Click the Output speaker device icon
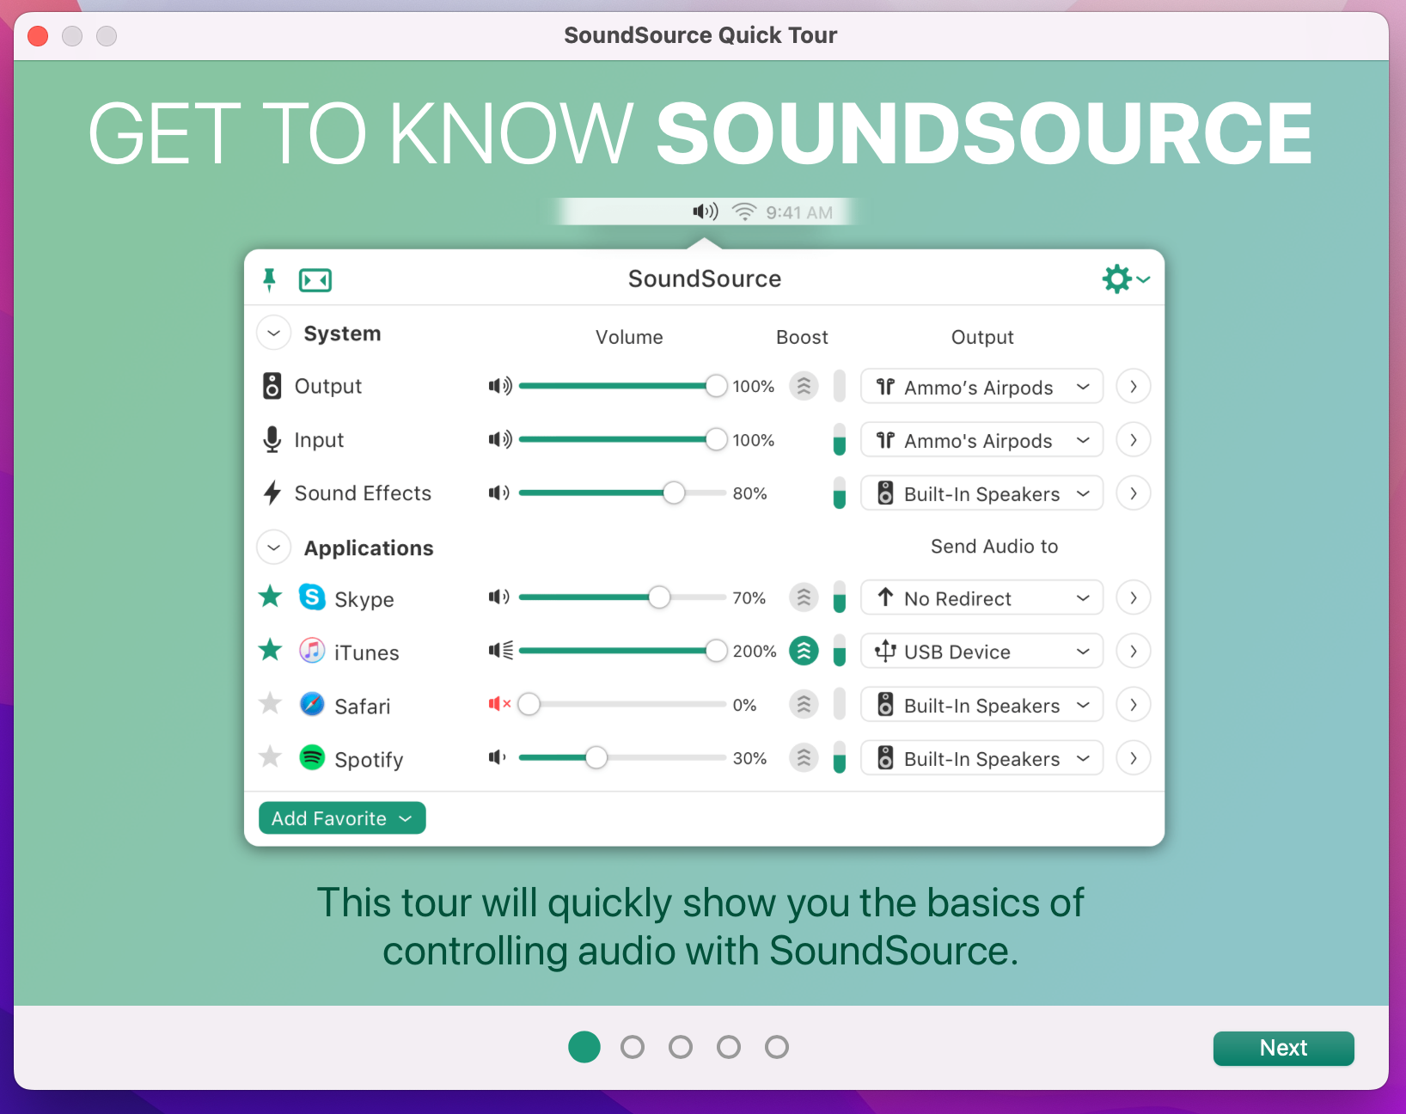The image size is (1406, 1114). click(x=272, y=386)
